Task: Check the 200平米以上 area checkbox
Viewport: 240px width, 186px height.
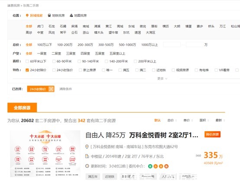Action: [135, 61]
